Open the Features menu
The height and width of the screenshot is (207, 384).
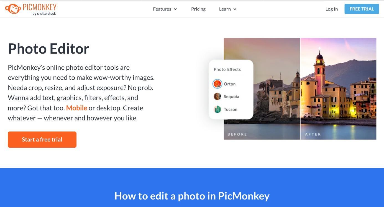click(162, 9)
